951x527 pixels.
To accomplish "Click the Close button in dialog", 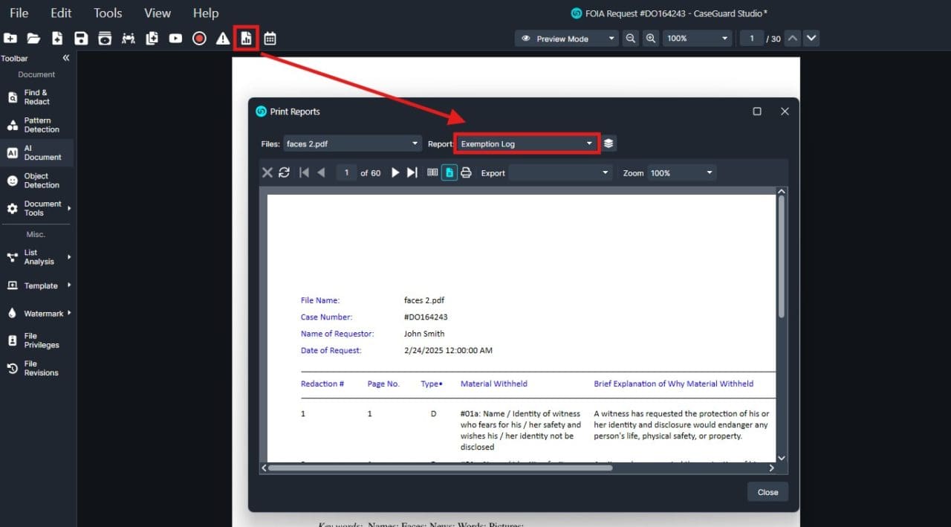I will [x=767, y=492].
